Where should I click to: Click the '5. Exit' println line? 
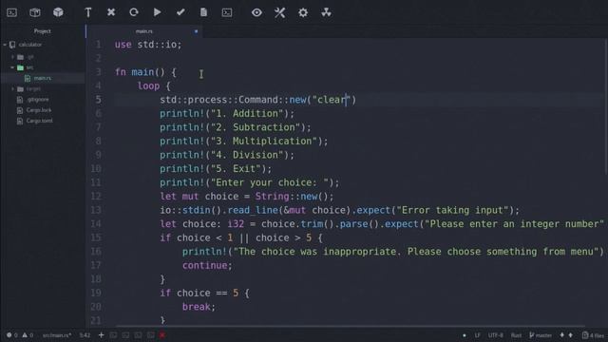[x=216, y=169]
